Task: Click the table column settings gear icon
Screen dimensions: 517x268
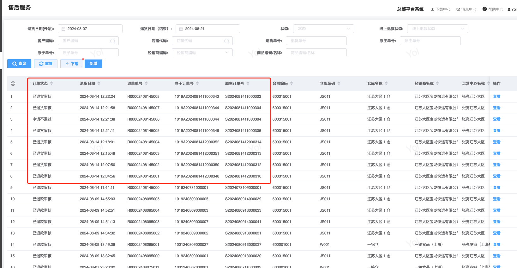Action: point(13,84)
